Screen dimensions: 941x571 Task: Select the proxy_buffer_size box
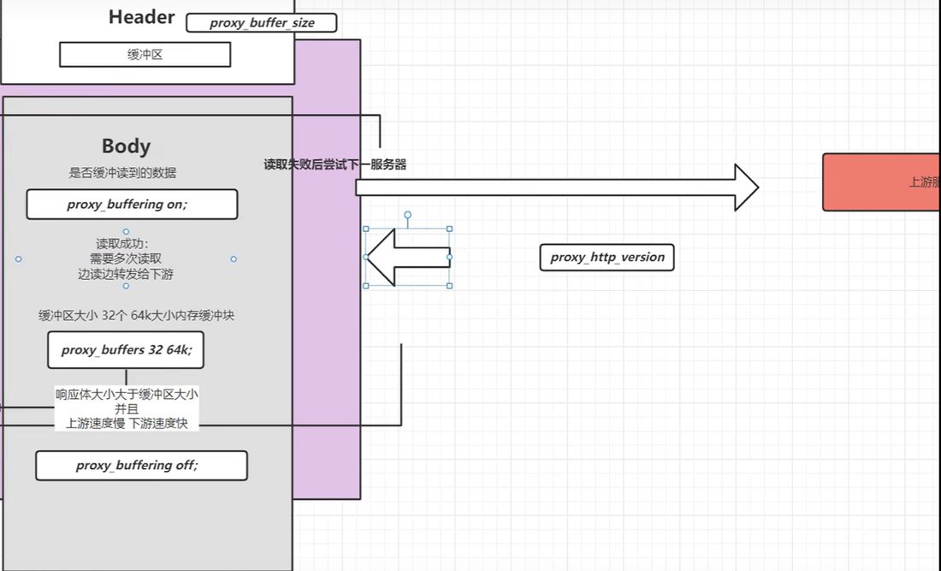(262, 23)
